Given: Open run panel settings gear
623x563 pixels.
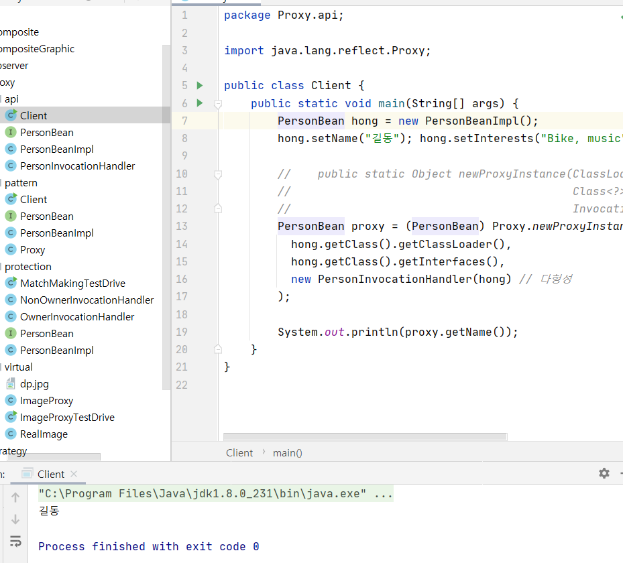Looking at the screenshot, I should point(604,473).
